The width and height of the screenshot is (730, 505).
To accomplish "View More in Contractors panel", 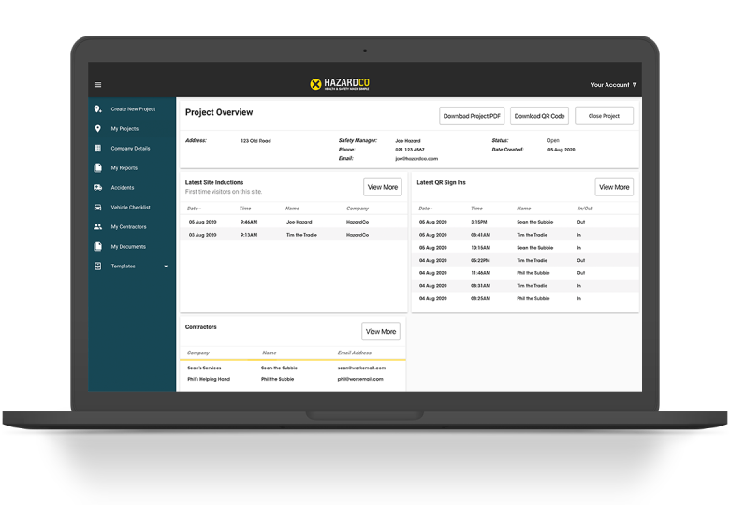I will tap(381, 331).
